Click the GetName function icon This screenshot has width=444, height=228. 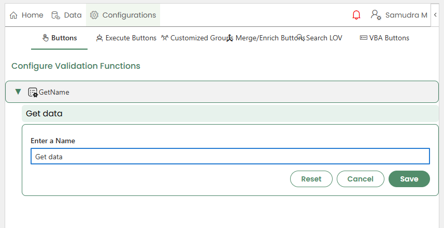click(x=33, y=92)
